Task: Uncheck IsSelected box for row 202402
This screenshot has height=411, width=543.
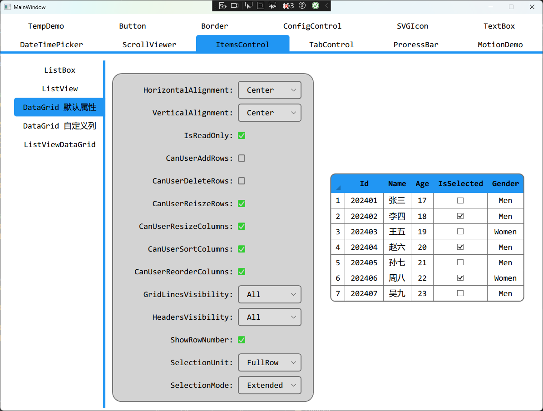Action: pyautogui.click(x=460, y=216)
